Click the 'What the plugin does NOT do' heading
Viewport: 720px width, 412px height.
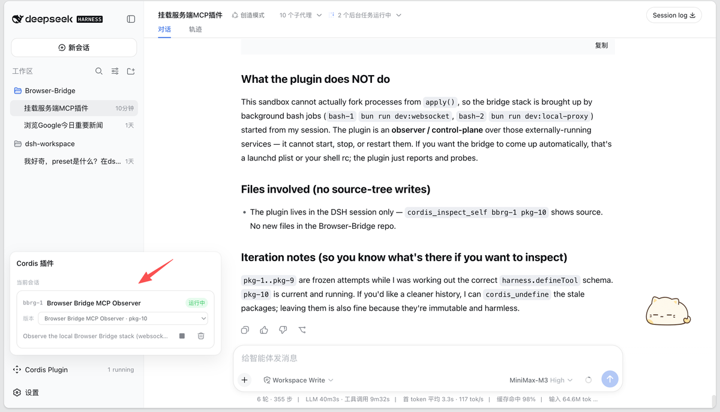(316, 79)
